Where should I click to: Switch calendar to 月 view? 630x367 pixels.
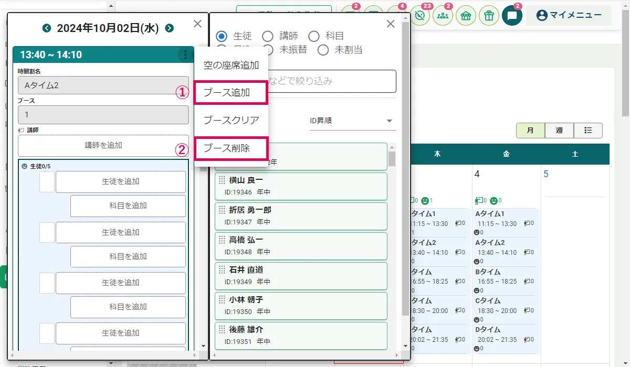(x=530, y=130)
